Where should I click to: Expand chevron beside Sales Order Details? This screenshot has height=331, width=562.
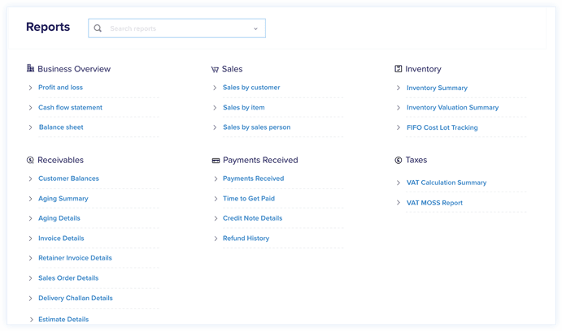[30, 278]
